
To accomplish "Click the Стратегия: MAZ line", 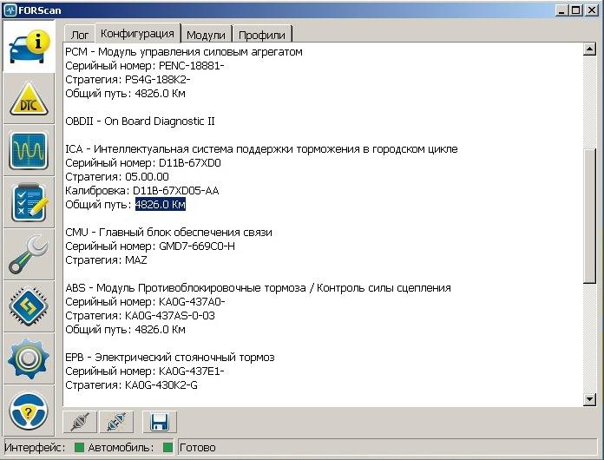I will [107, 260].
